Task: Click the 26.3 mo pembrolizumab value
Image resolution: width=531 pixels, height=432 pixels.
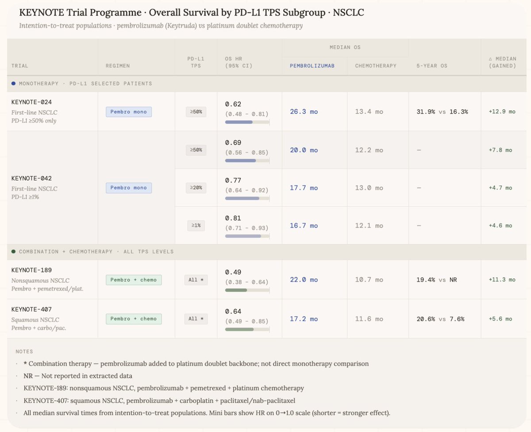Action: (304, 112)
